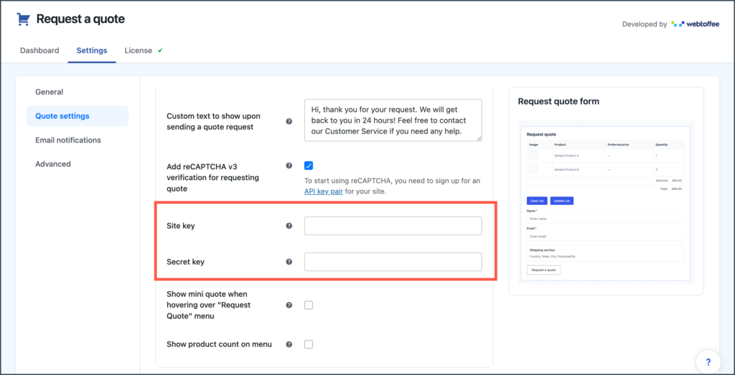Click Quantity column header in preview

pyautogui.click(x=661, y=145)
